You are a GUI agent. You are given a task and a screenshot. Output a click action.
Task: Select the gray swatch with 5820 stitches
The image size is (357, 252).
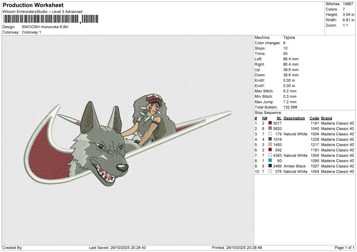point(270,129)
